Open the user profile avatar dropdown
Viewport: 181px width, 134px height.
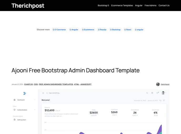coord(163,93)
